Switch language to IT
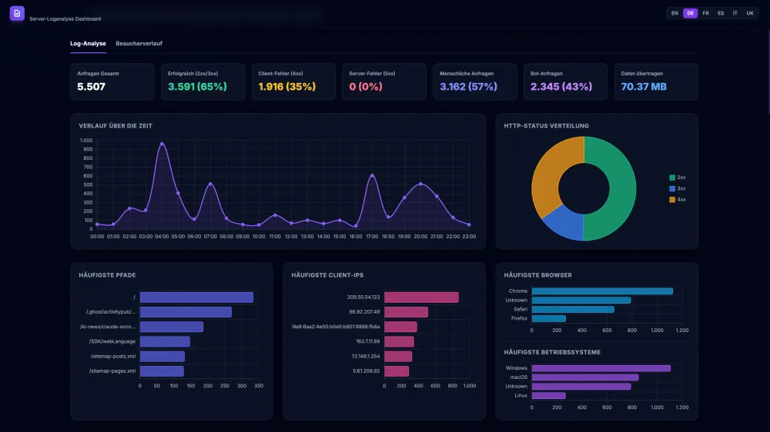Screen dimensions: 770x432 (x=735, y=13)
